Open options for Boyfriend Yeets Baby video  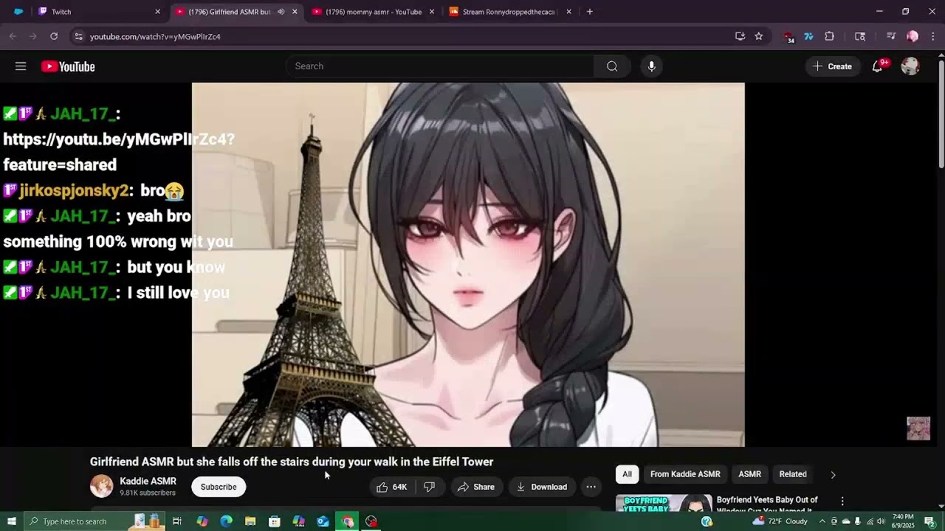click(842, 501)
